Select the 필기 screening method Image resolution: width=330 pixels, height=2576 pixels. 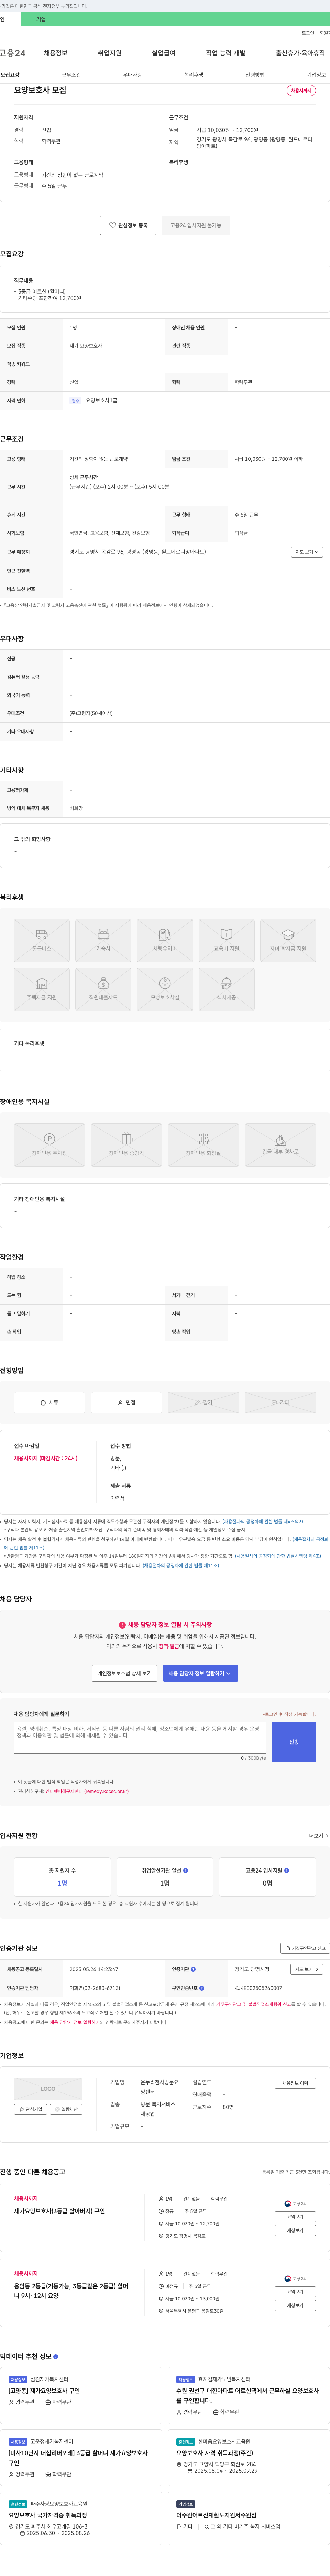(203, 1403)
